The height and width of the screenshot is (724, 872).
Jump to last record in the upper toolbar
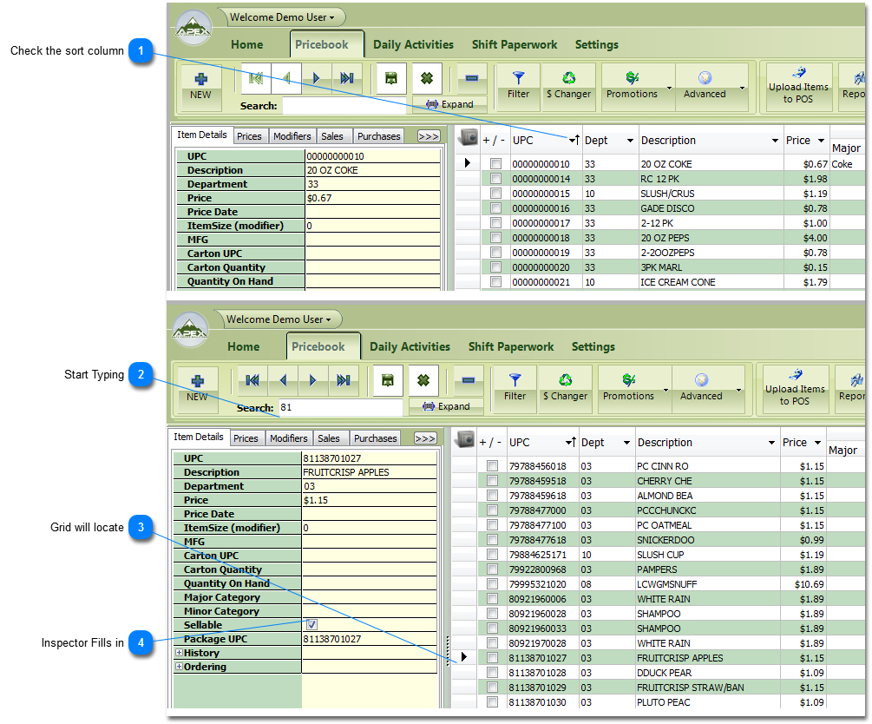[x=347, y=78]
